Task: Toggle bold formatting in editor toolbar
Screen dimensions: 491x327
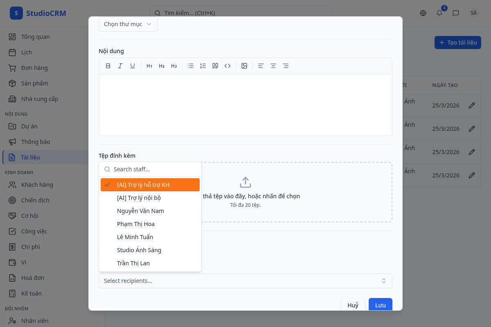Action: [x=108, y=66]
